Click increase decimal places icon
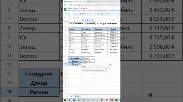The height and width of the screenshot is (102, 183). [101, 14]
